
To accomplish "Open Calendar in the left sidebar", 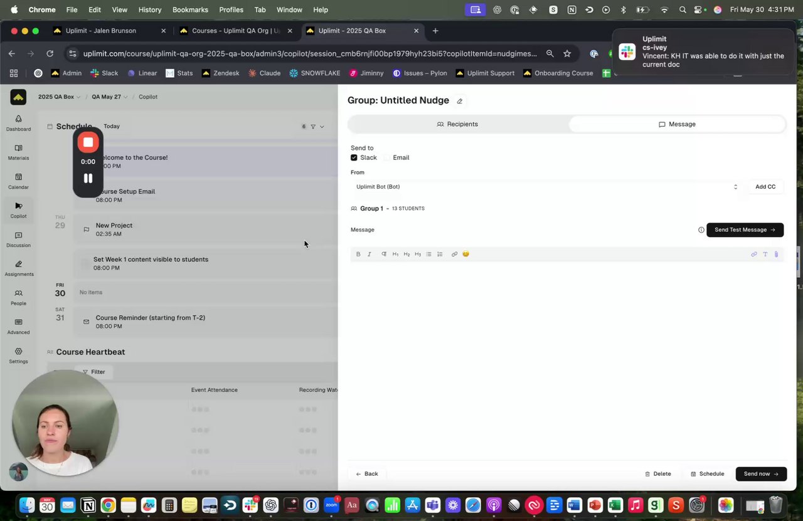I will pyautogui.click(x=18, y=181).
